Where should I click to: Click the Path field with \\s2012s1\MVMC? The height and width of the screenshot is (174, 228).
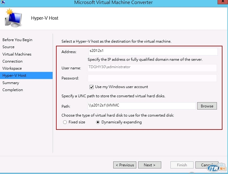point(142,106)
